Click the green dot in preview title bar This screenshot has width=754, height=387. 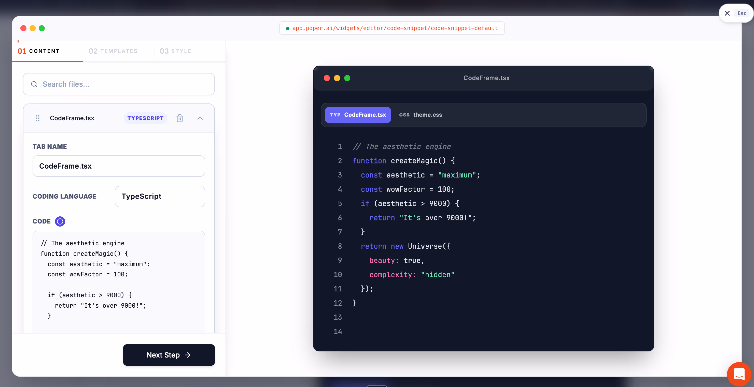point(347,78)
